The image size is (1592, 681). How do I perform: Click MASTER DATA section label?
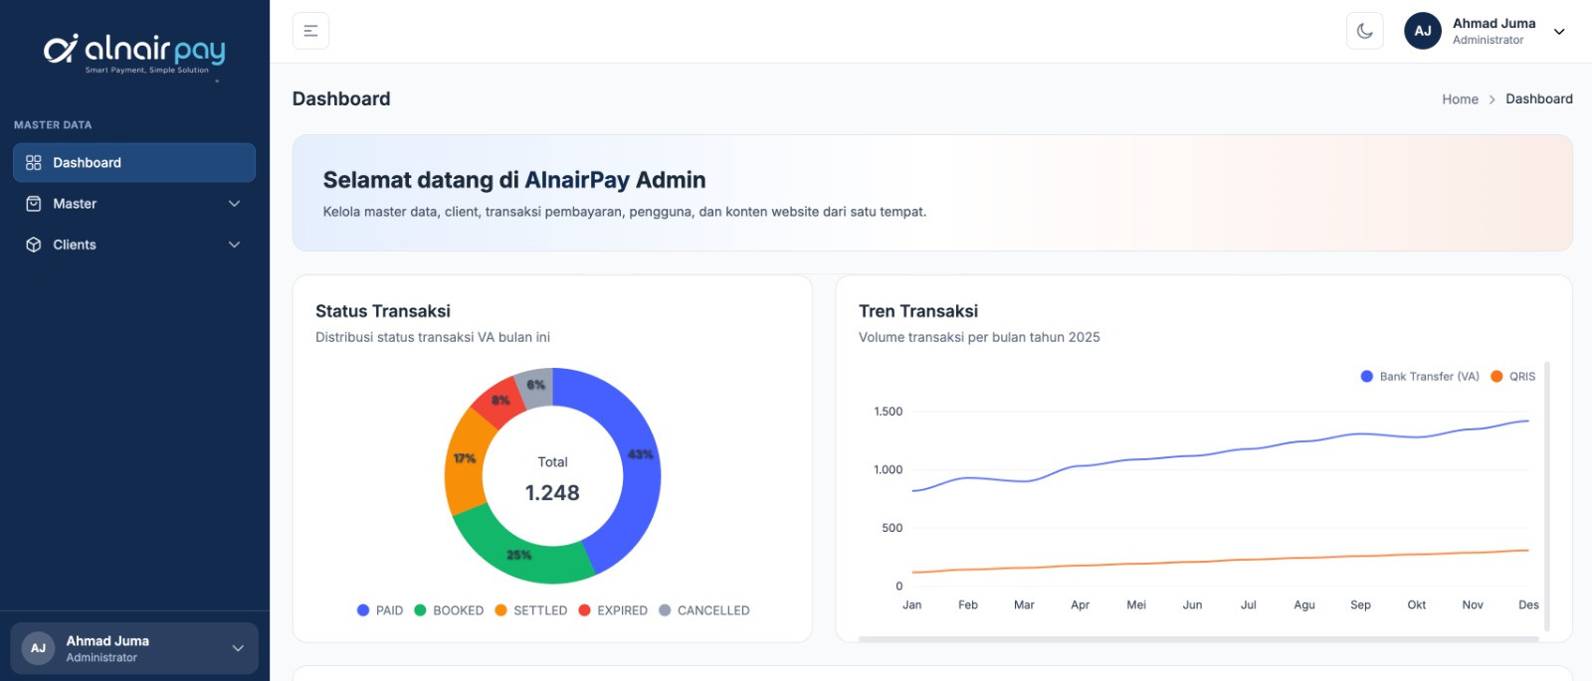(x=53, y=125)
